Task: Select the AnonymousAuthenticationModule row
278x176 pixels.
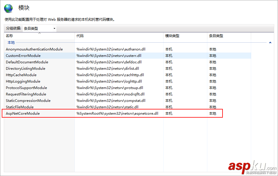Action: 128,49
